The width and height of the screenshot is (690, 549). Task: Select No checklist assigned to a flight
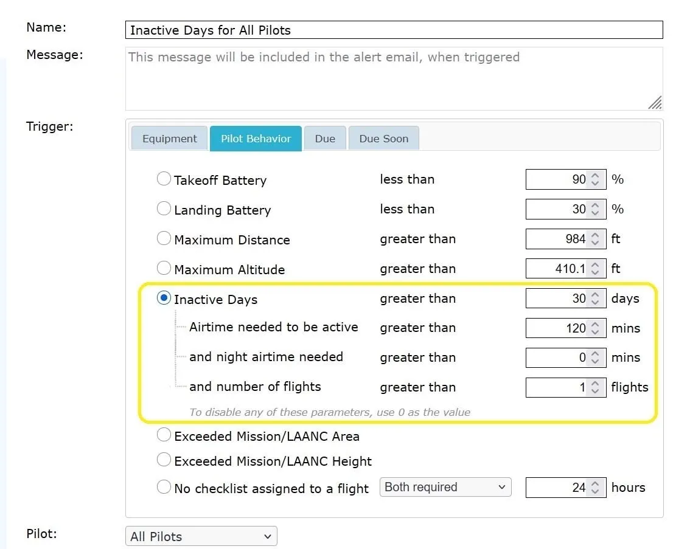point(164,487)
